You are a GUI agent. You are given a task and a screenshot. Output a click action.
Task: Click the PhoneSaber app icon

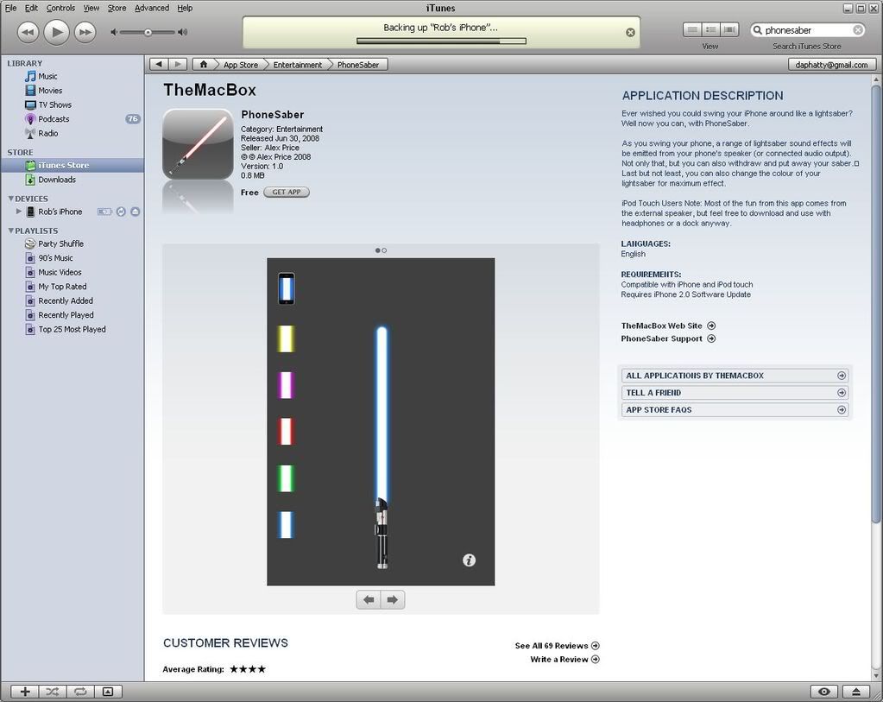[x=198, y=144]
